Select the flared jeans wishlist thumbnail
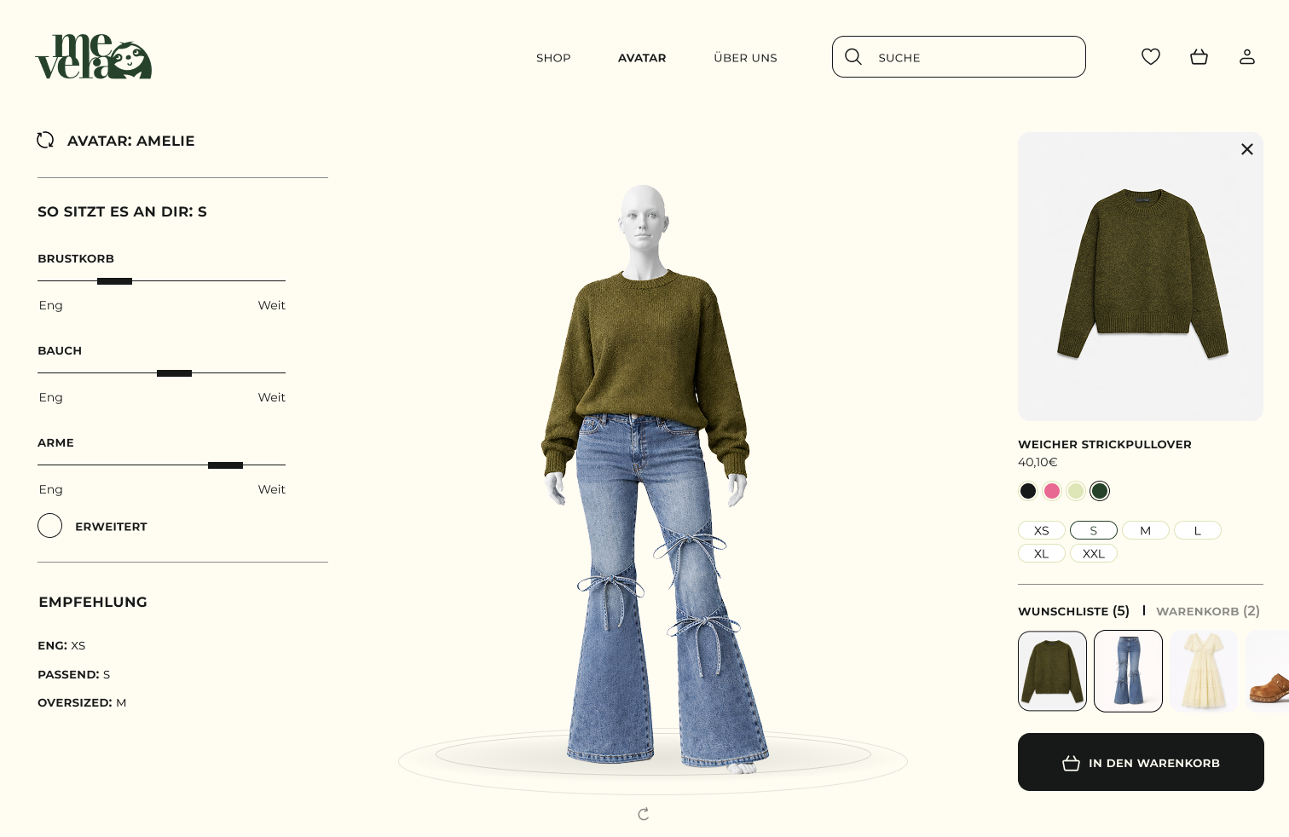 (x=1128, y=671)
